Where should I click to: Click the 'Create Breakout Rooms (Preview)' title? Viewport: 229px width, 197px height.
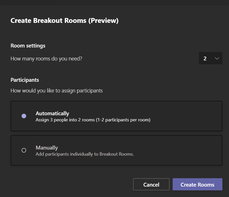click(64, 21)
